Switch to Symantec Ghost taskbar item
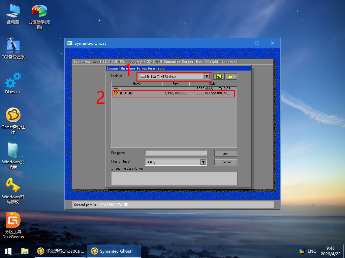 coord(114,251)
